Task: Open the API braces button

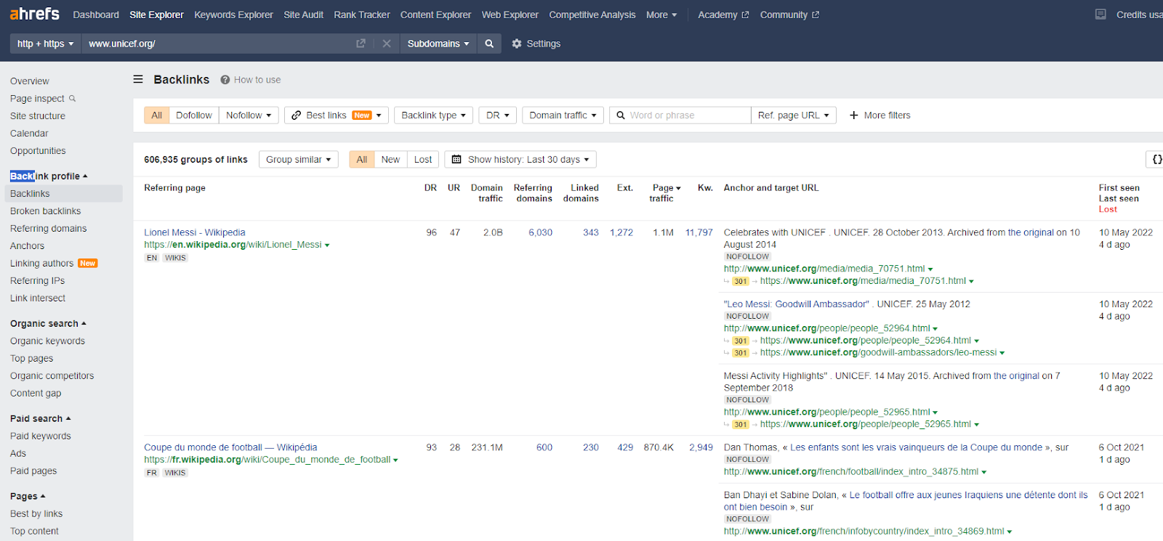Action: click(1156, 159)
